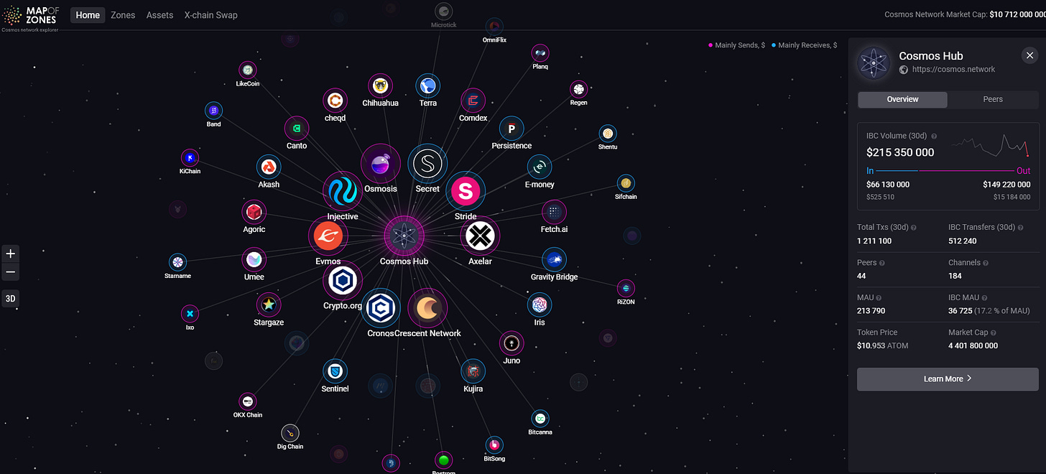Select the Osmosis zone node
Screen dimensions: 1046x474
tap(381, 164)
